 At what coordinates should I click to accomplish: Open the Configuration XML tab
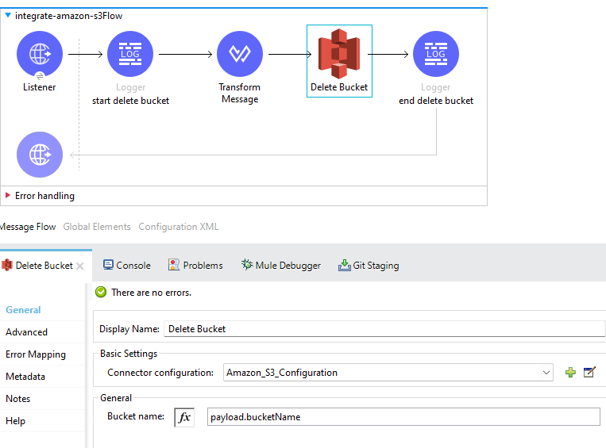pyautogui.click(x=178, y=227)
